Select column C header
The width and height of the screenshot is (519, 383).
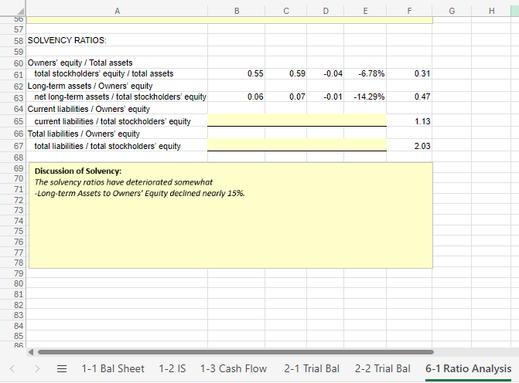coord(286,11)
